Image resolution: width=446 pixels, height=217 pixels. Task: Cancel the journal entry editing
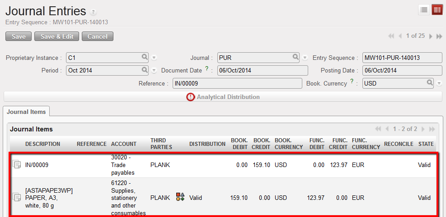[x=97, y=36]
